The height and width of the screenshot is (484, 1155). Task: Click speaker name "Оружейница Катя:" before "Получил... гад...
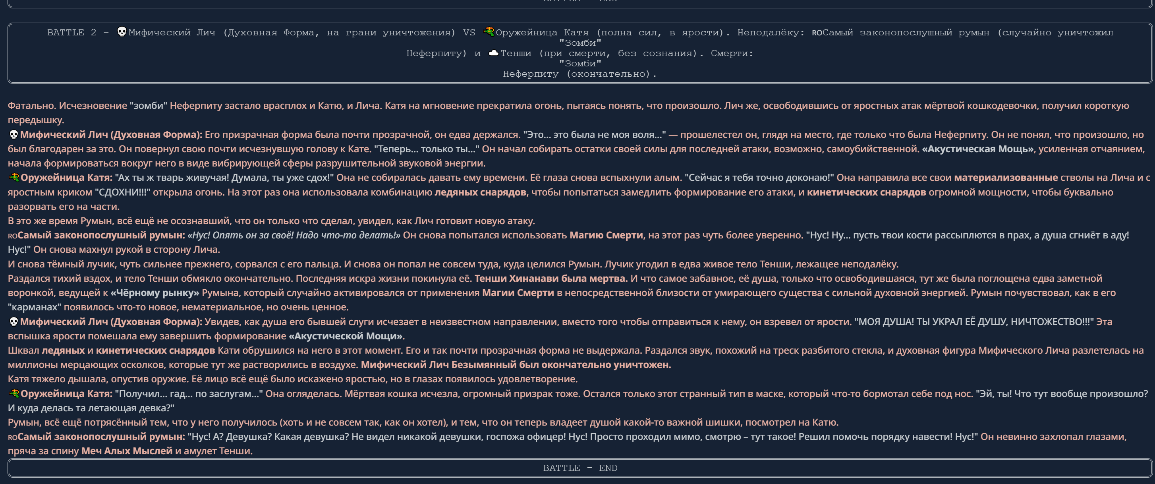(x=66, y=394)
